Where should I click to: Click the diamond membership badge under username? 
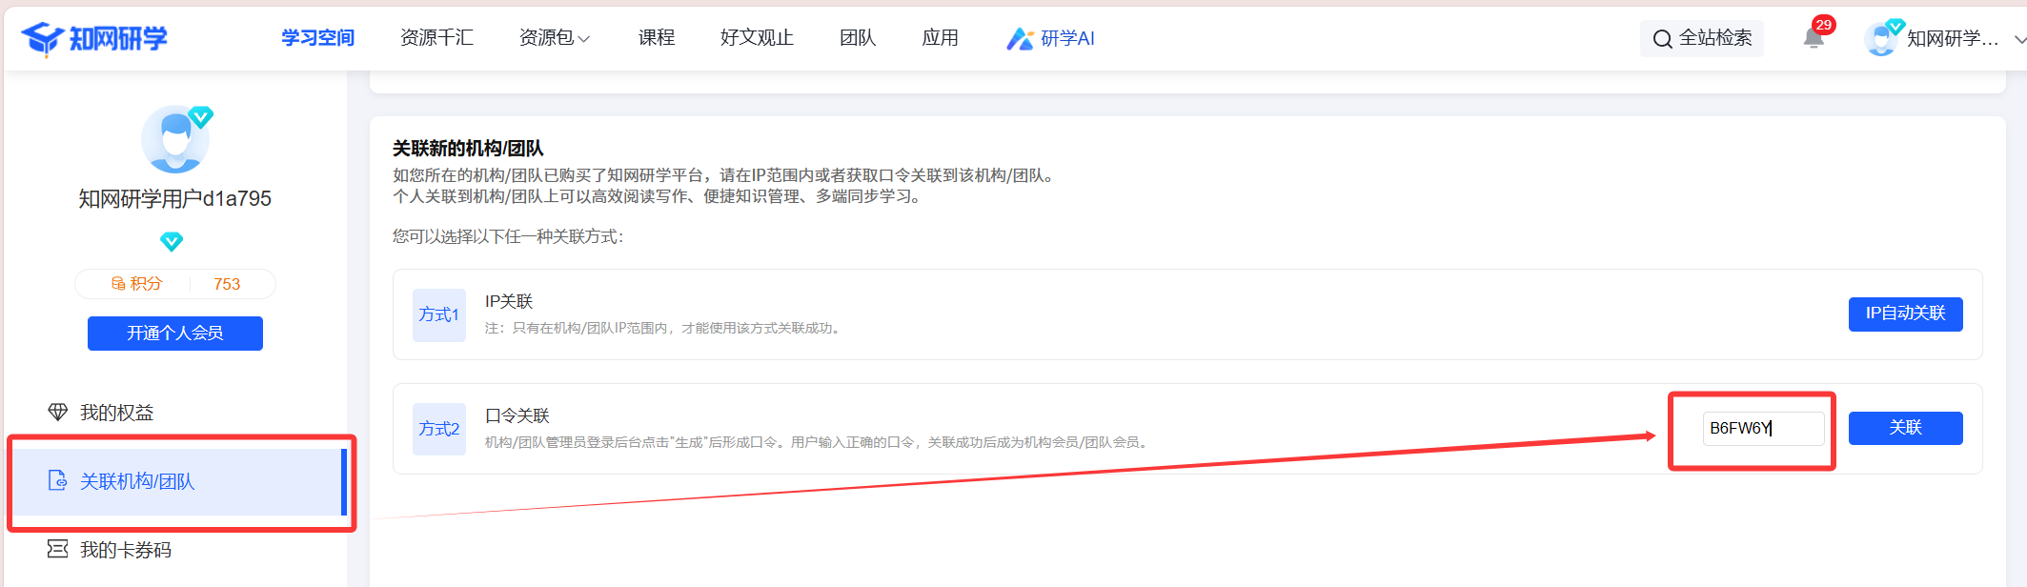tap(172, 241)
